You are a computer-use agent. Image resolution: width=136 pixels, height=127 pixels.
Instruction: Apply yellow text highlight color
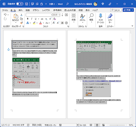[34, 23]
